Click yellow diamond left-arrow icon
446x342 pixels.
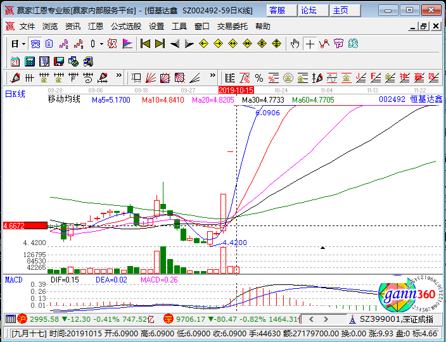(203, 44)
